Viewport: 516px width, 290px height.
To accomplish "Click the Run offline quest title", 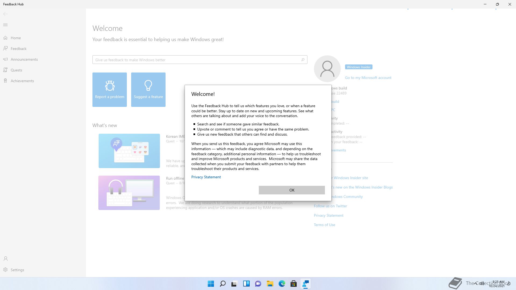I will point(175,178).
